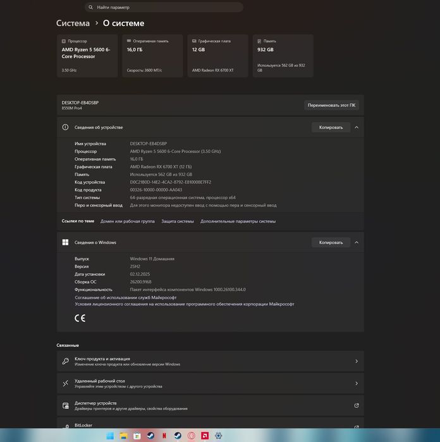
Task: Copy device info via Сведения об устройстве Копировать
Action: 331,127
